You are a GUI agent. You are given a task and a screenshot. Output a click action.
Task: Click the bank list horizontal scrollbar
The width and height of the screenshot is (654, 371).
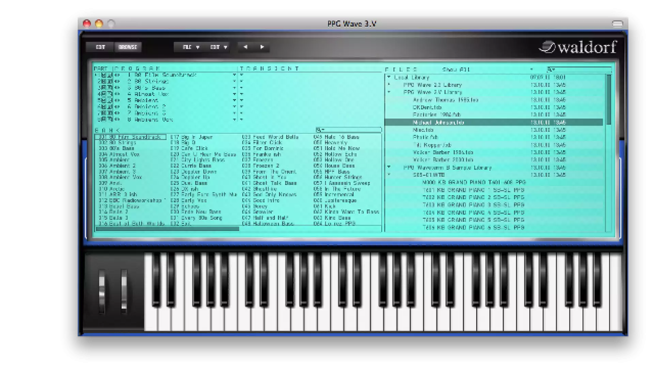point(168,229)
